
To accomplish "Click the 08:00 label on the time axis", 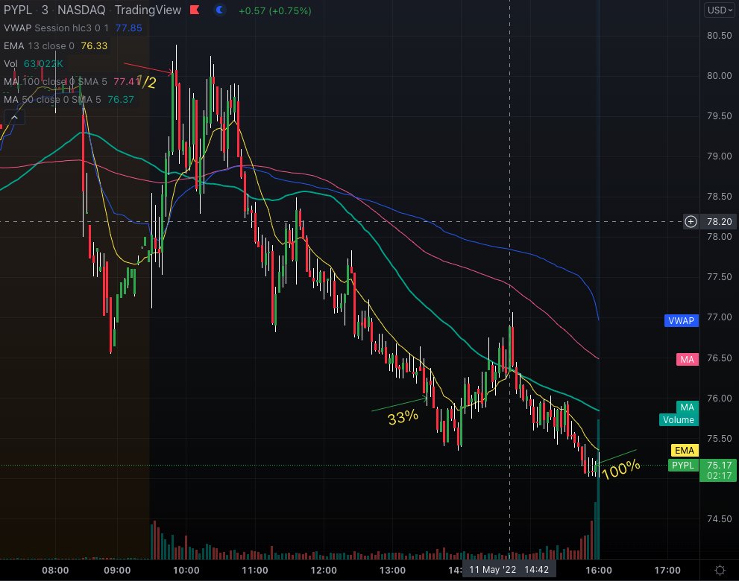I will [x=55, y=570].
